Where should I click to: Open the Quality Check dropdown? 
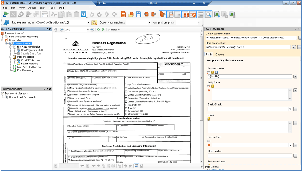(x=290, y=109)
